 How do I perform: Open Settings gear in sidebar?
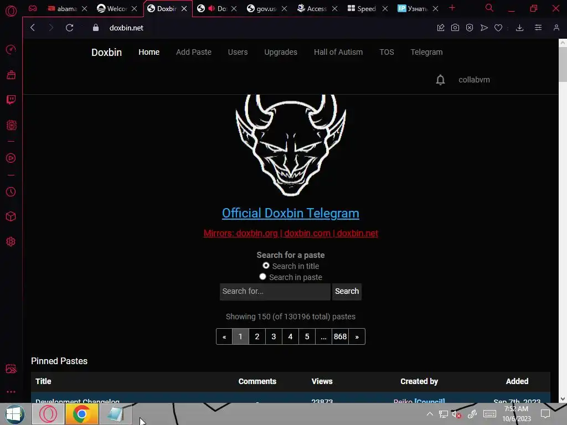(11, 242)
